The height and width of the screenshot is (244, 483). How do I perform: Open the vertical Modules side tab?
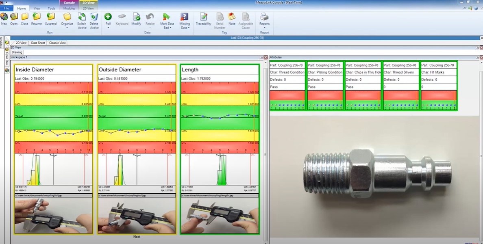coord(2,43)
